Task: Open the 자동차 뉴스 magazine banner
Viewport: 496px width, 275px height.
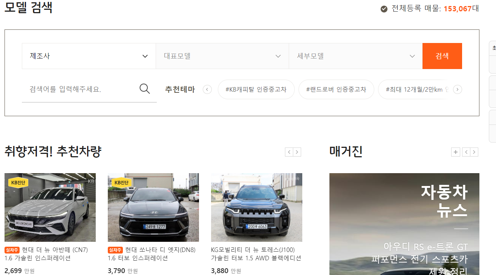Action: point(404,224)
